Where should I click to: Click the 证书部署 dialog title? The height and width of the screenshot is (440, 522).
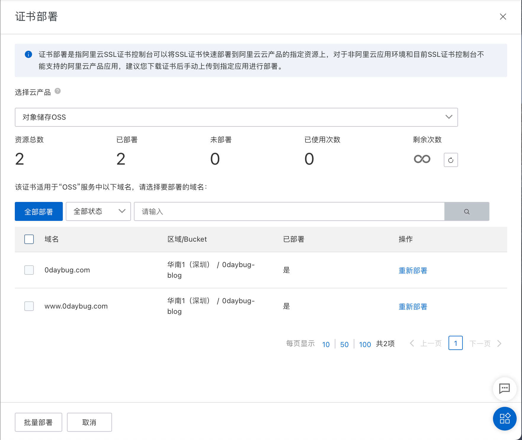pos(36,17)
